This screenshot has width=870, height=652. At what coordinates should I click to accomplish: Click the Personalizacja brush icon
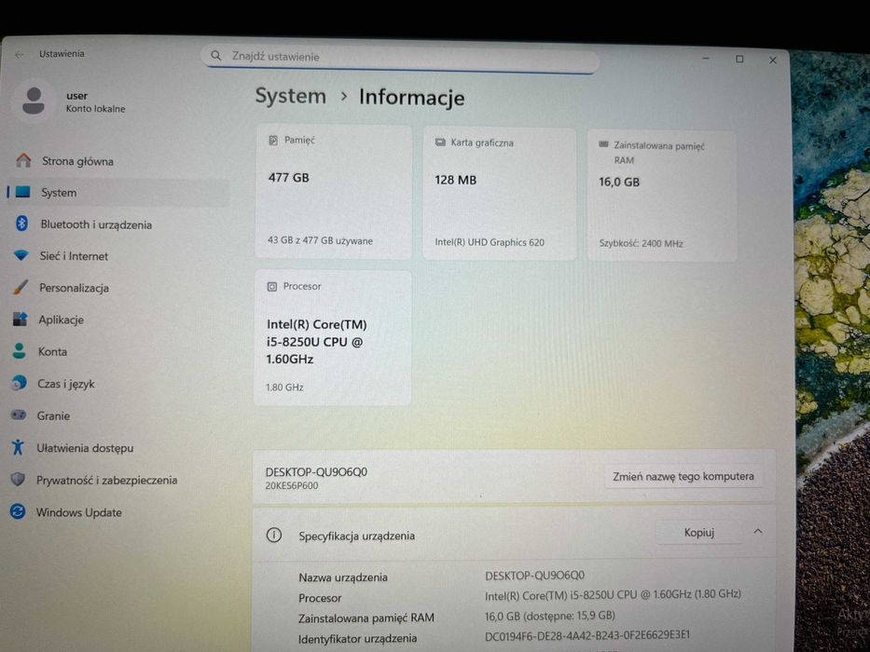click(20, 287)
